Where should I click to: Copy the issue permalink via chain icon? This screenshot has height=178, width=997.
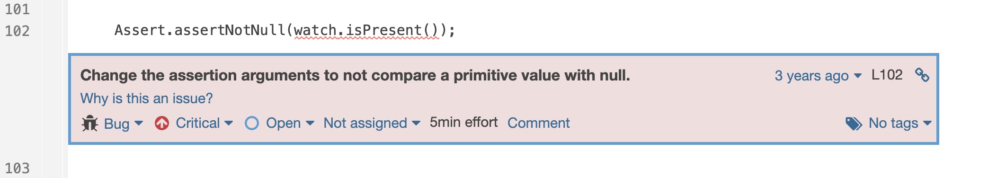922,75
